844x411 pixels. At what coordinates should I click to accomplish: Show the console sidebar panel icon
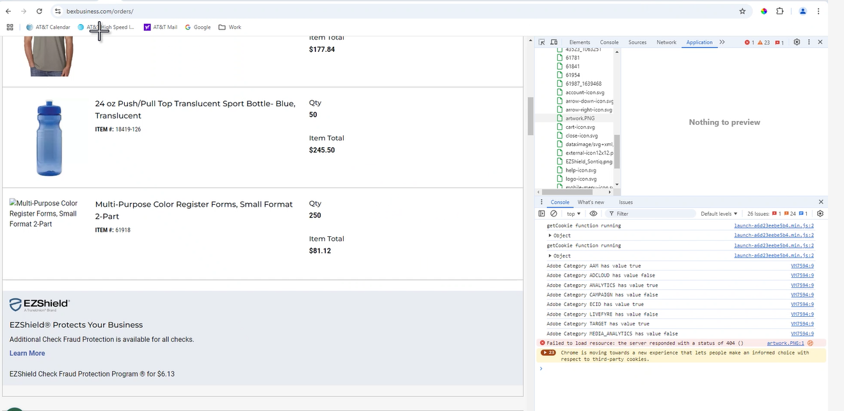click(542, 214)
